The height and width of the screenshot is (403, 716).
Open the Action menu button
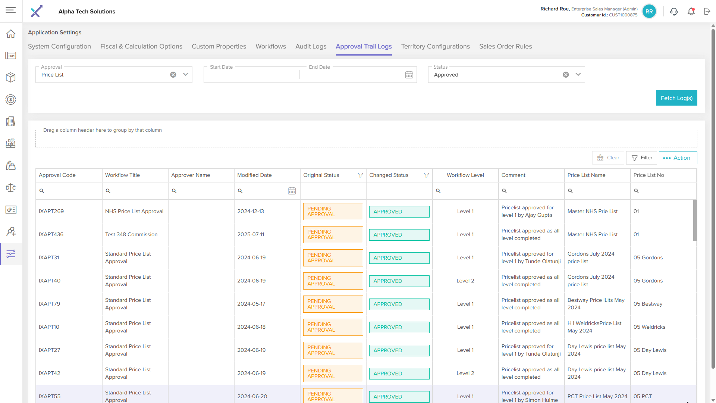click(x=678, y=158)
